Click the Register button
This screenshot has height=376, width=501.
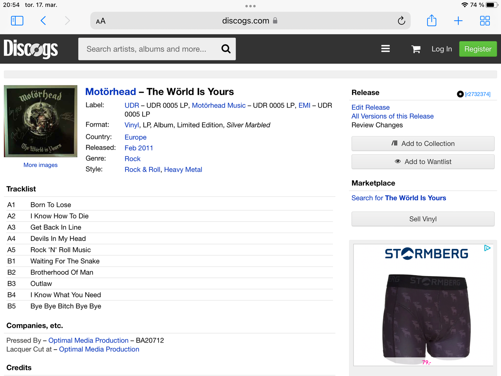[x=478, y=49]
